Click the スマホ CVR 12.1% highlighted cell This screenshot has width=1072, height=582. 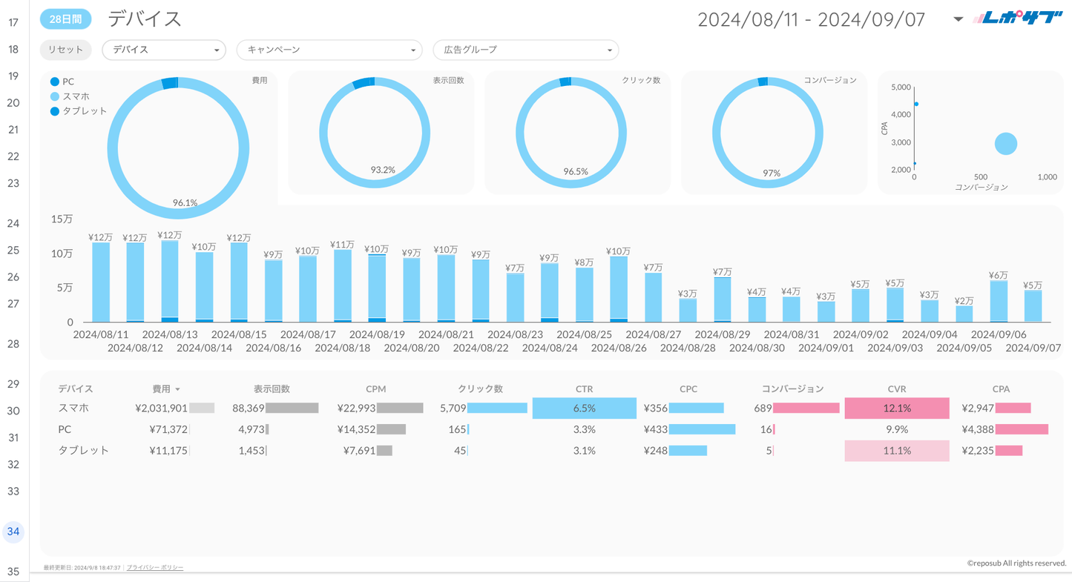pyautogui.click(x=896, y=409)
